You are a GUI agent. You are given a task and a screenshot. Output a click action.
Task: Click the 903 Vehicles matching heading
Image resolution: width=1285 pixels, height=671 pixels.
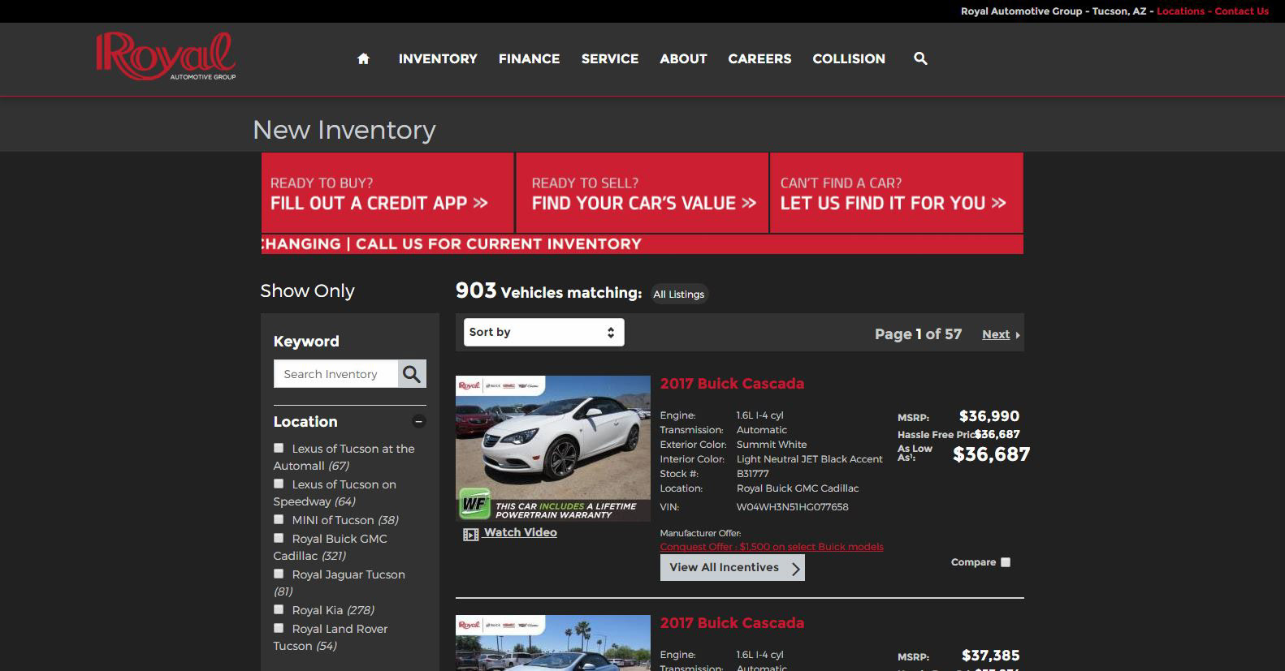click(x=548, y=291)
